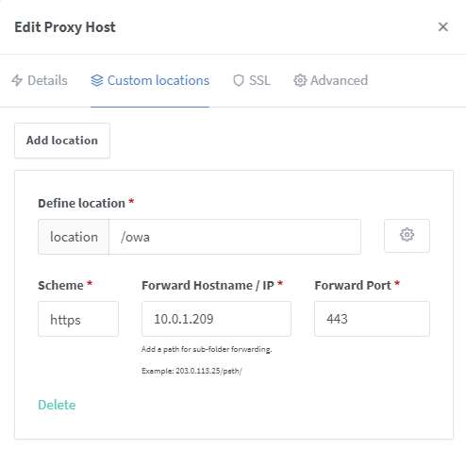Click the stacked layers icon for Custom locations
Image resolution: width=466 pixels, height=449 pixels.
[x=97, y=80]
